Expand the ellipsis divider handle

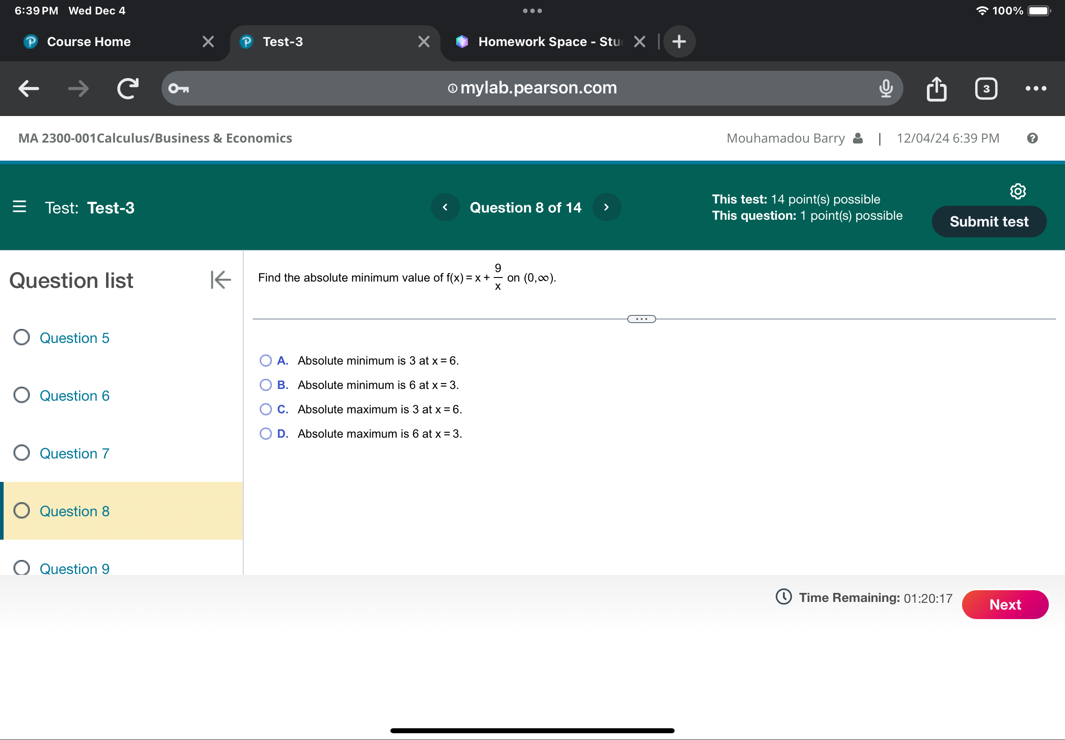641,319
